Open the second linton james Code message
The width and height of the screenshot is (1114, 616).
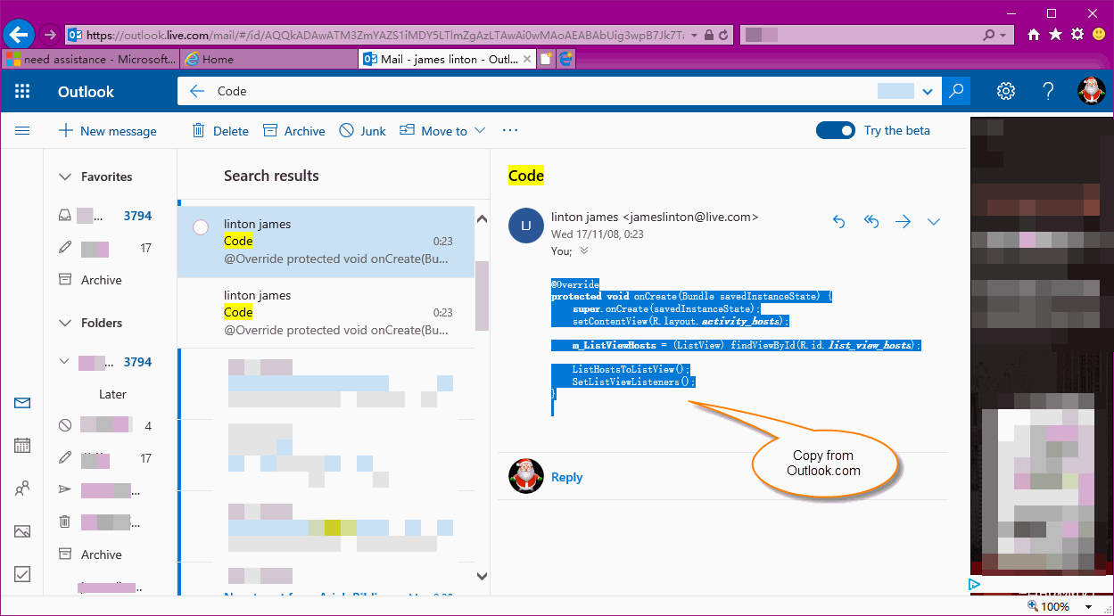point(326,312)
